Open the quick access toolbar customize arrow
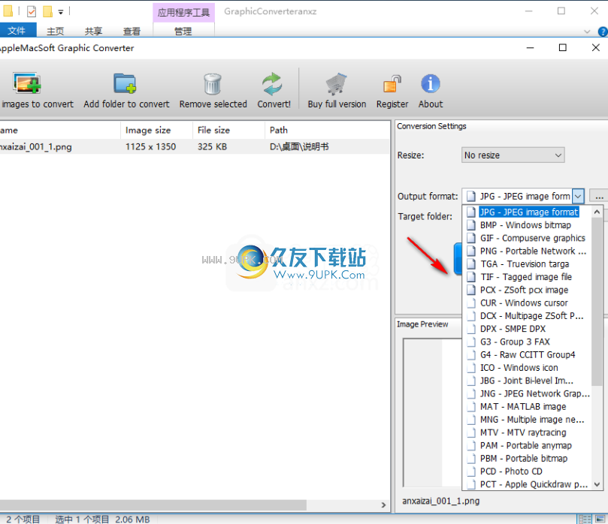The image size is (608, 524). 61,12
